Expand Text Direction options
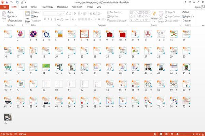Image resolution: width=205 pixels, height=136 pixels. [x=115, y=12]
